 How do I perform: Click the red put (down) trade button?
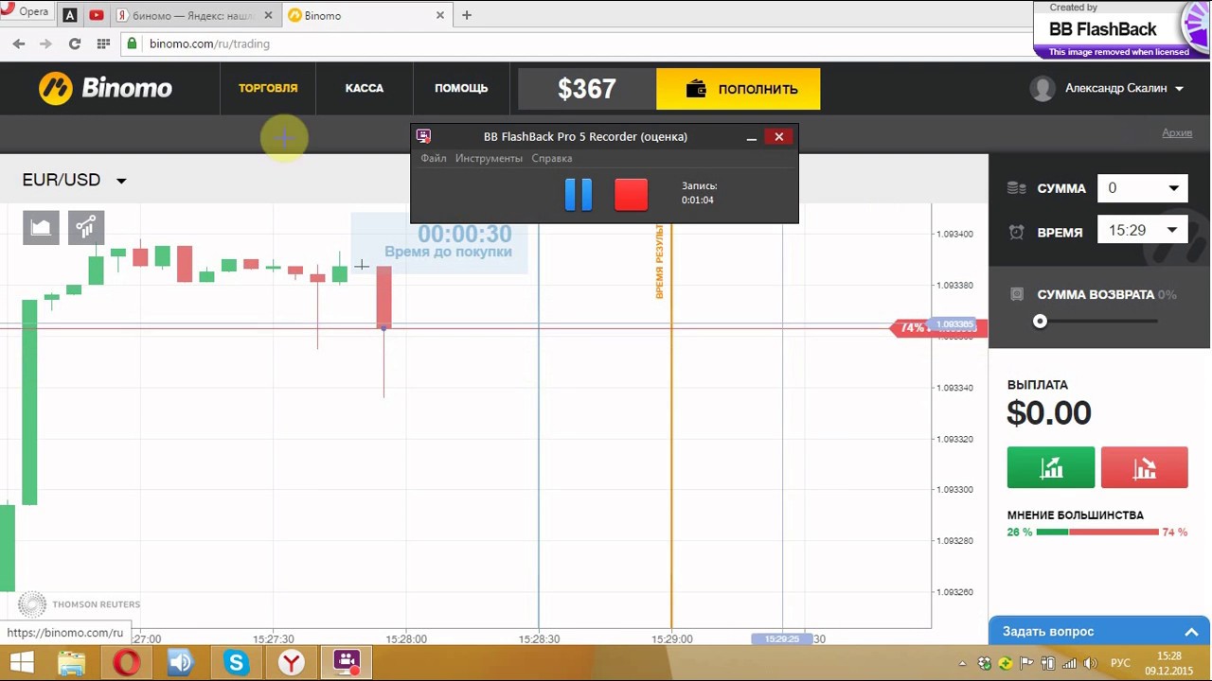click(x=1144, y=467)
